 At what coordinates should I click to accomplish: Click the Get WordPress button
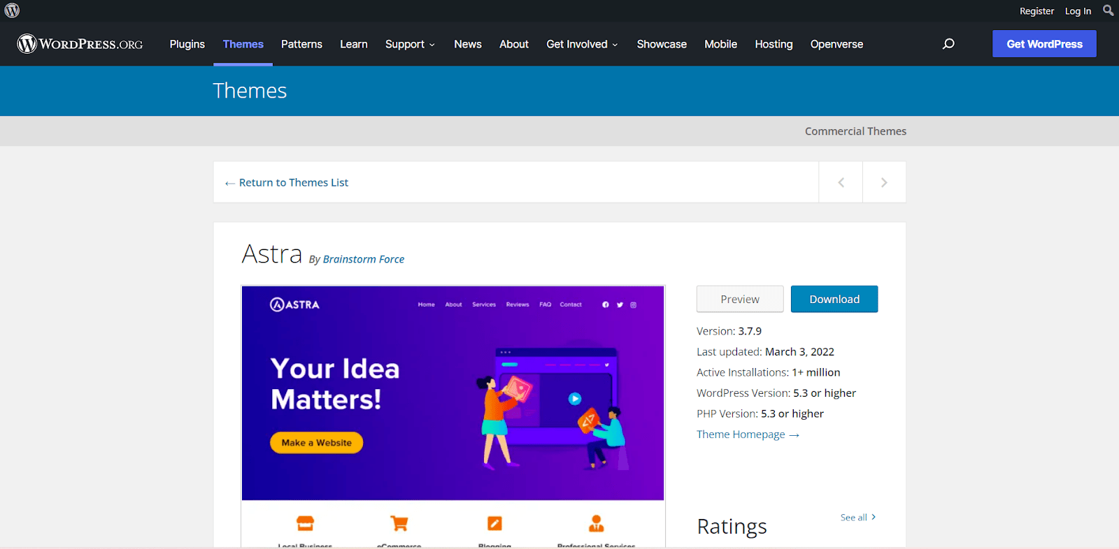(x=1044, y=44)
